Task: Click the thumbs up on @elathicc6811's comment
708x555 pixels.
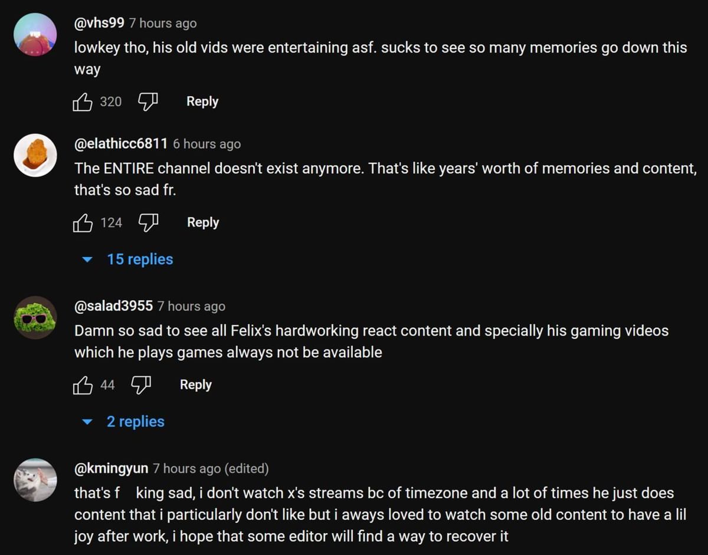Action: coord(83,223)
